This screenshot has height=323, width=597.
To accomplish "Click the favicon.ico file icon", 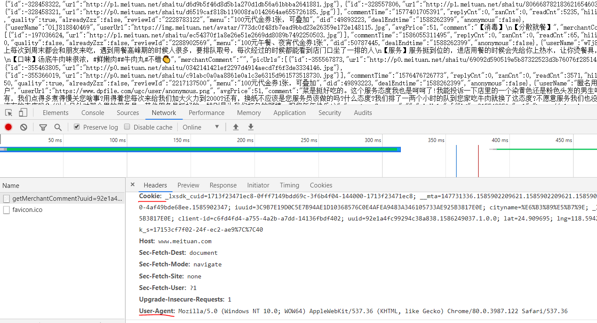I will (6, 210).
